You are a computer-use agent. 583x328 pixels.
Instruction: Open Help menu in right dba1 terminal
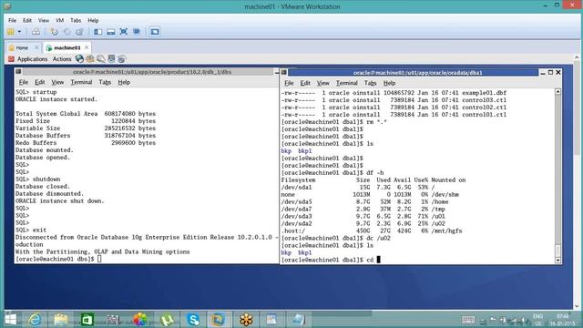coord(389,83)
